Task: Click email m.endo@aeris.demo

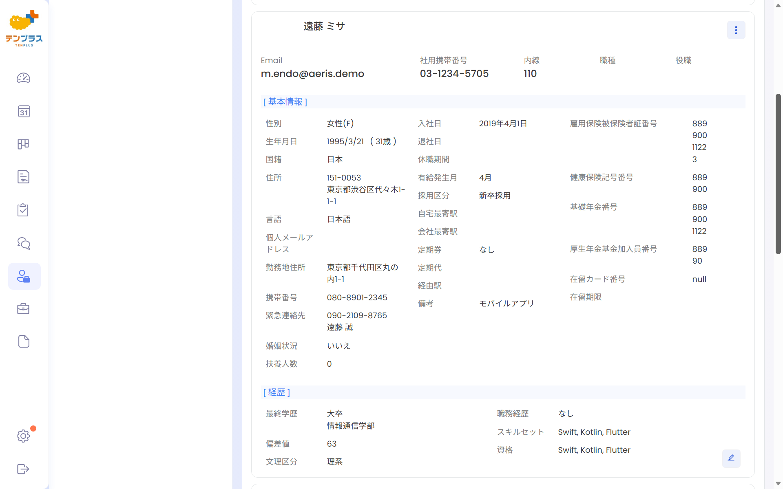Action: coord(312,74)
